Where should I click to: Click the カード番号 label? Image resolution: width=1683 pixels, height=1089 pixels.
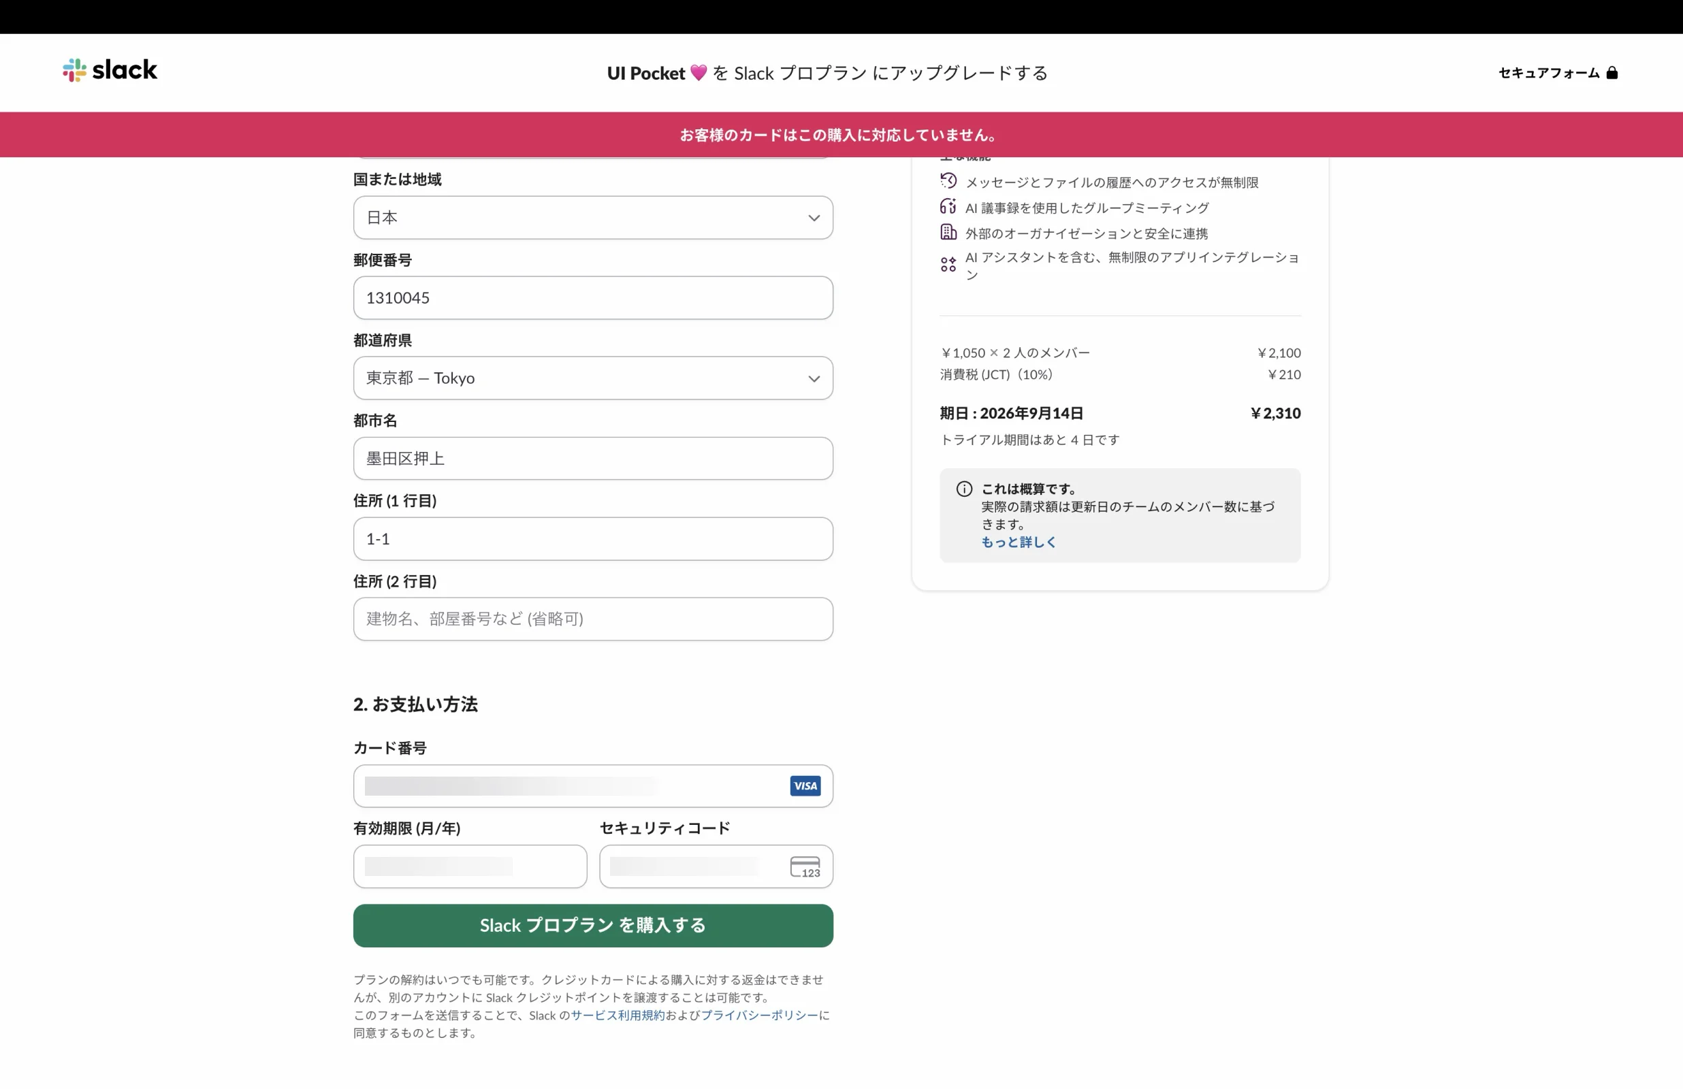pyautogui.click(x=389, y=748)
